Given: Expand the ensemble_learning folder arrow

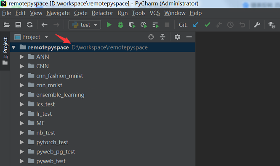Looking at the screenshot, I should coord(22,95).
